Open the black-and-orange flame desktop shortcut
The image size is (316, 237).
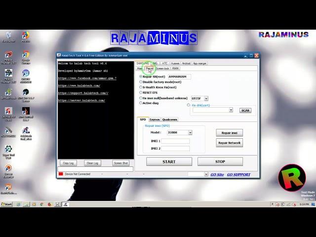[x=26, y=114]
